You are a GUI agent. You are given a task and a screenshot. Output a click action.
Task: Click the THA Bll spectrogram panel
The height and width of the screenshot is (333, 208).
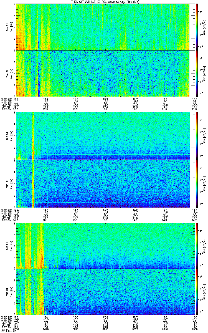point(103,73)
